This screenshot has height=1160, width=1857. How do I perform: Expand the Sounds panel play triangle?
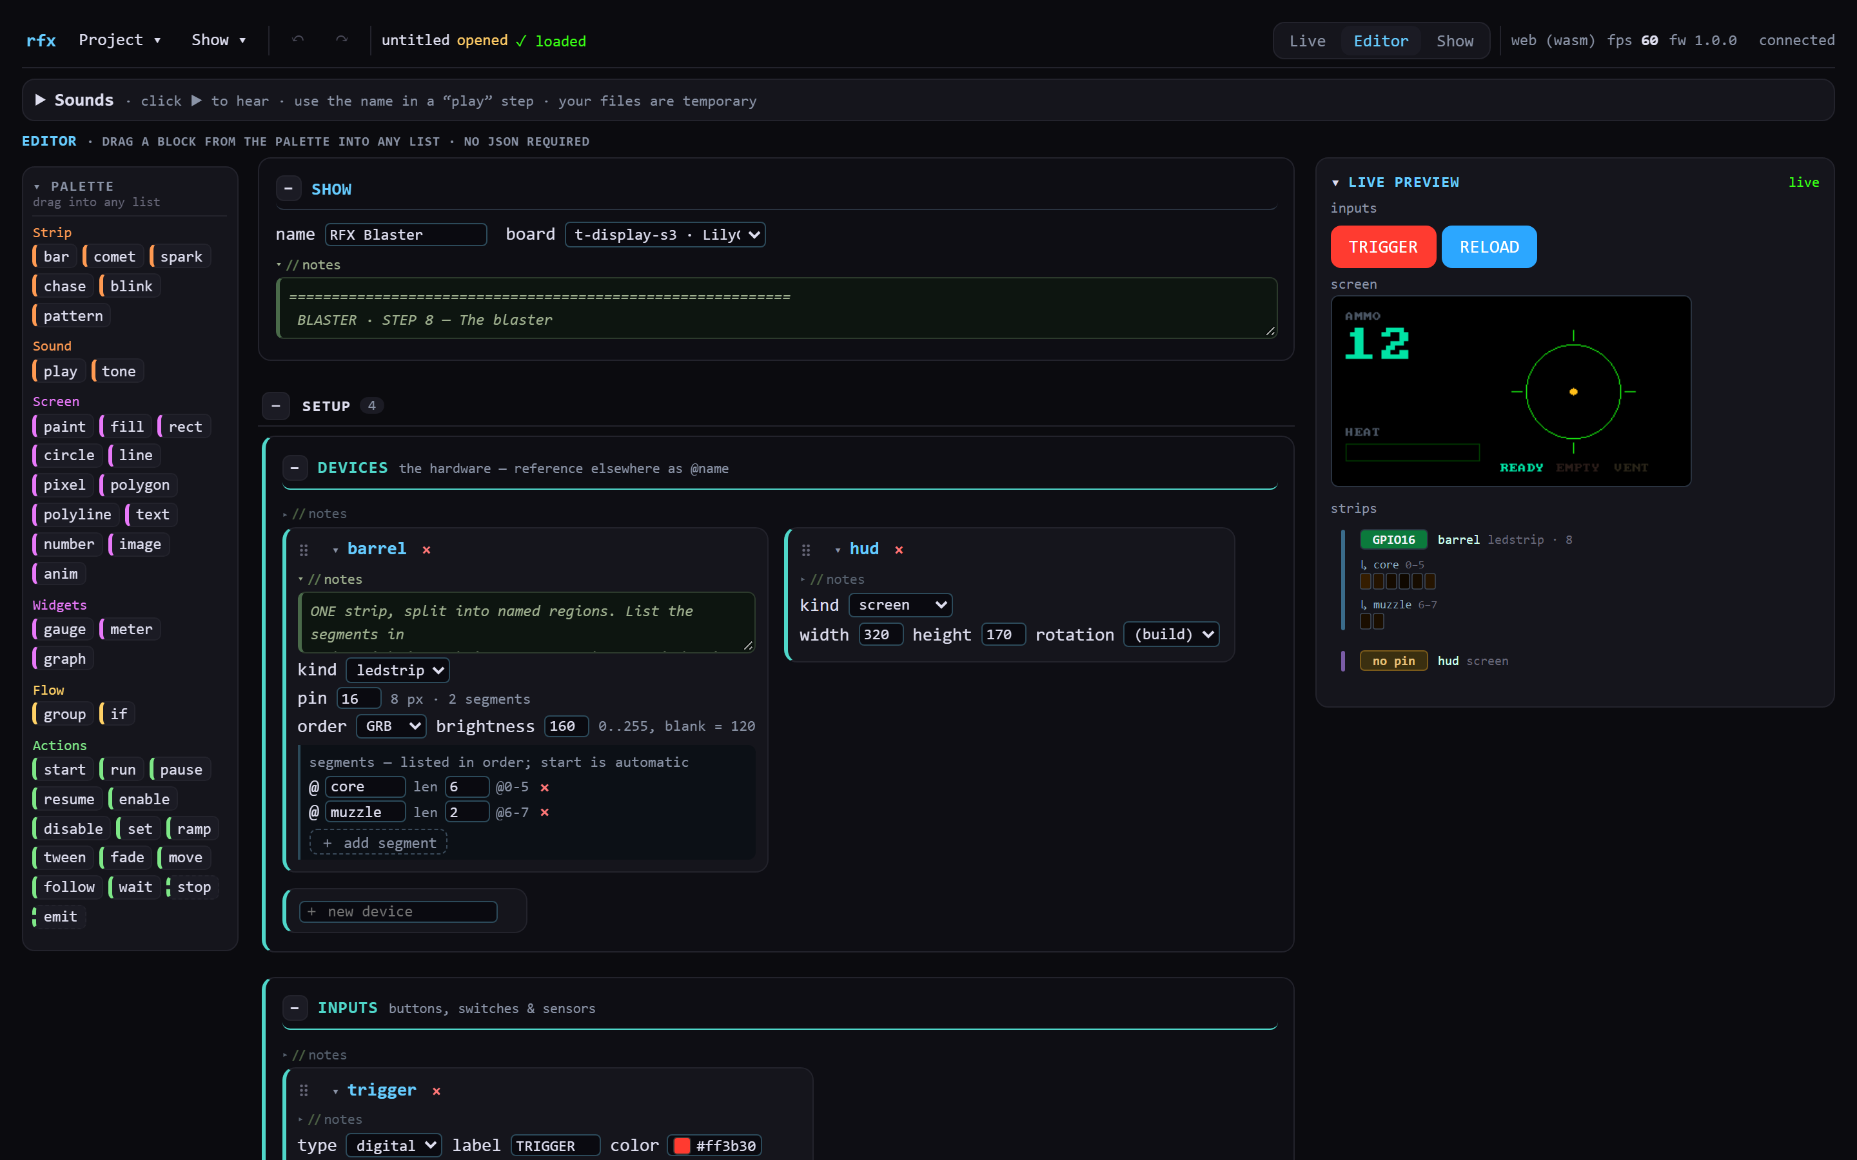pos(41,100)
